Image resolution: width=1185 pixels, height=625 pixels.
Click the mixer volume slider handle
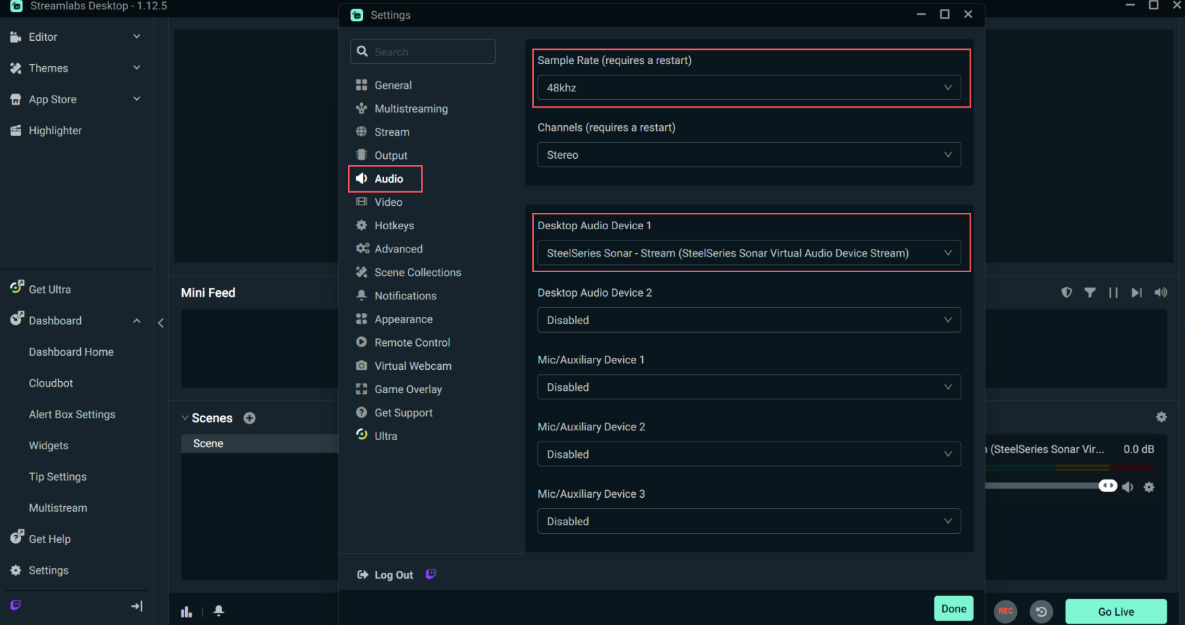pos(1108,486)
